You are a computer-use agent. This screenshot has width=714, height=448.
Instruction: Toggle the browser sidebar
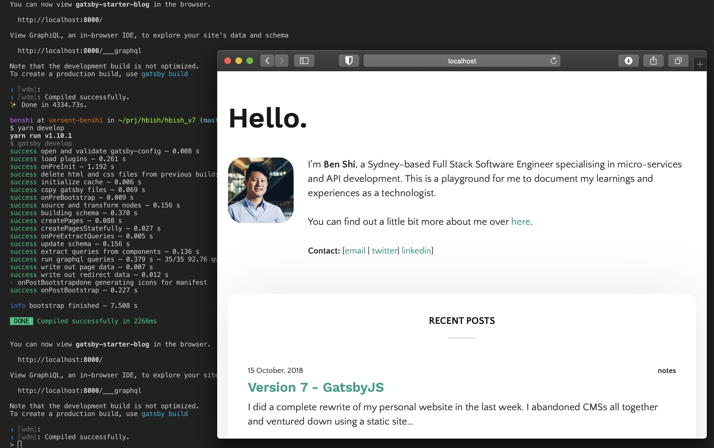tap(304, 61)
